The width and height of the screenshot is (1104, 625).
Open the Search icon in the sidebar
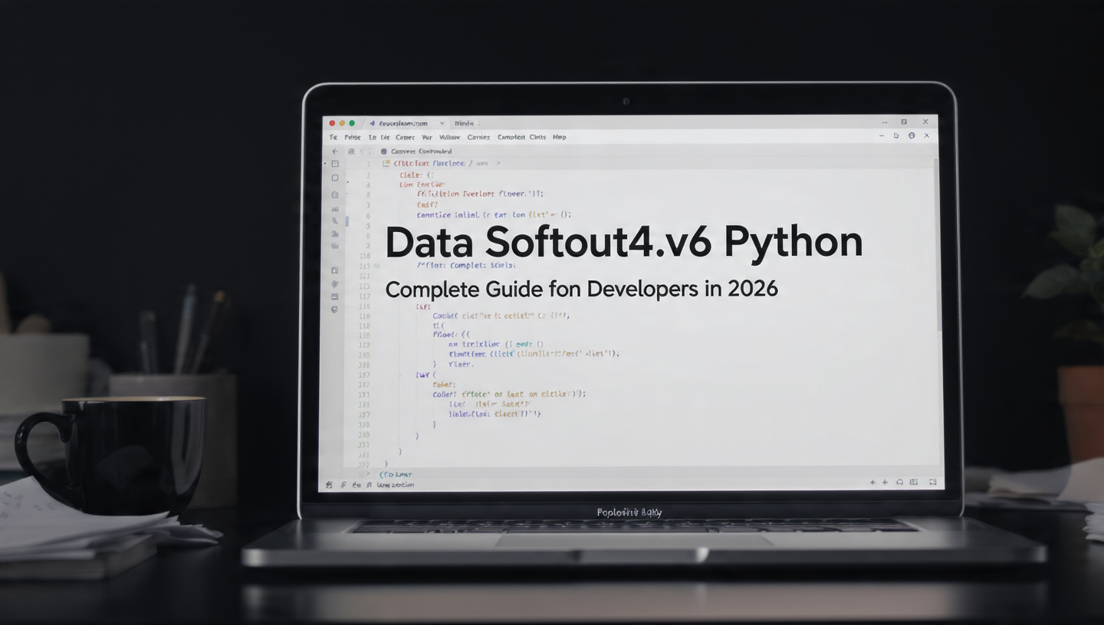pos(334,178)
